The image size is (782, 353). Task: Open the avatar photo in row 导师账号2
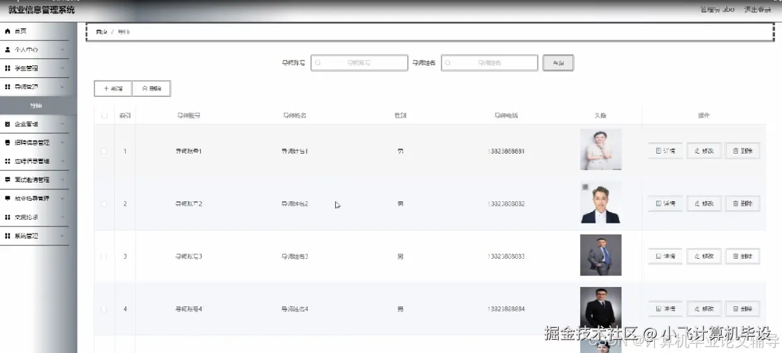pyautogui.click(x=600, y=203)
